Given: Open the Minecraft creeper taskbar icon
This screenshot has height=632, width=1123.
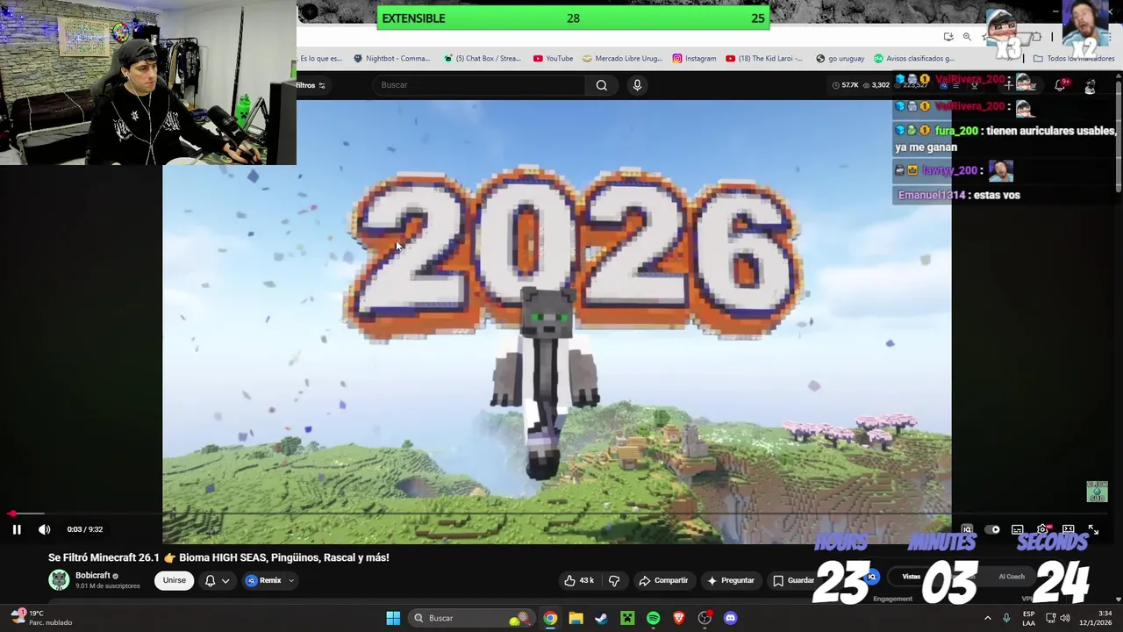Looking at the screenshot, I should 627,618.
